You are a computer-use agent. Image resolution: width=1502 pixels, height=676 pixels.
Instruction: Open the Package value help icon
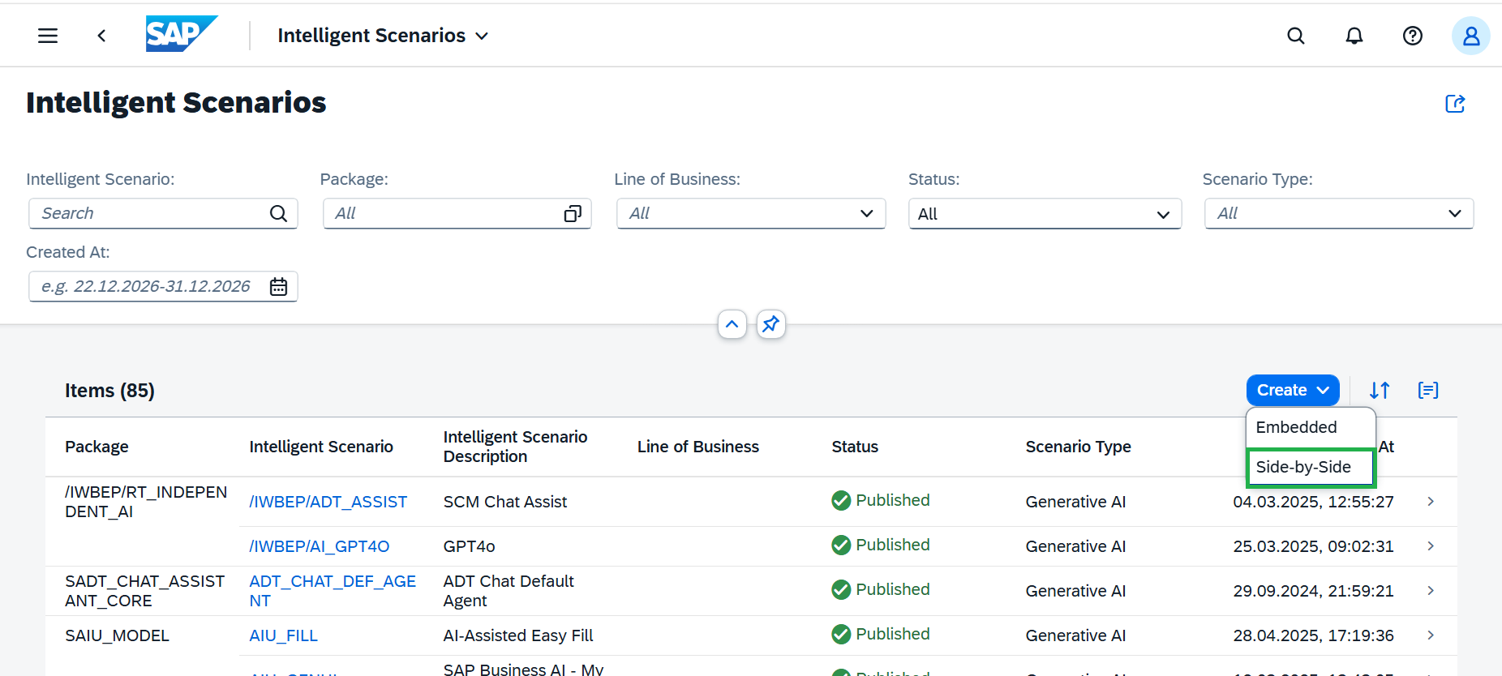pos(573,213)
